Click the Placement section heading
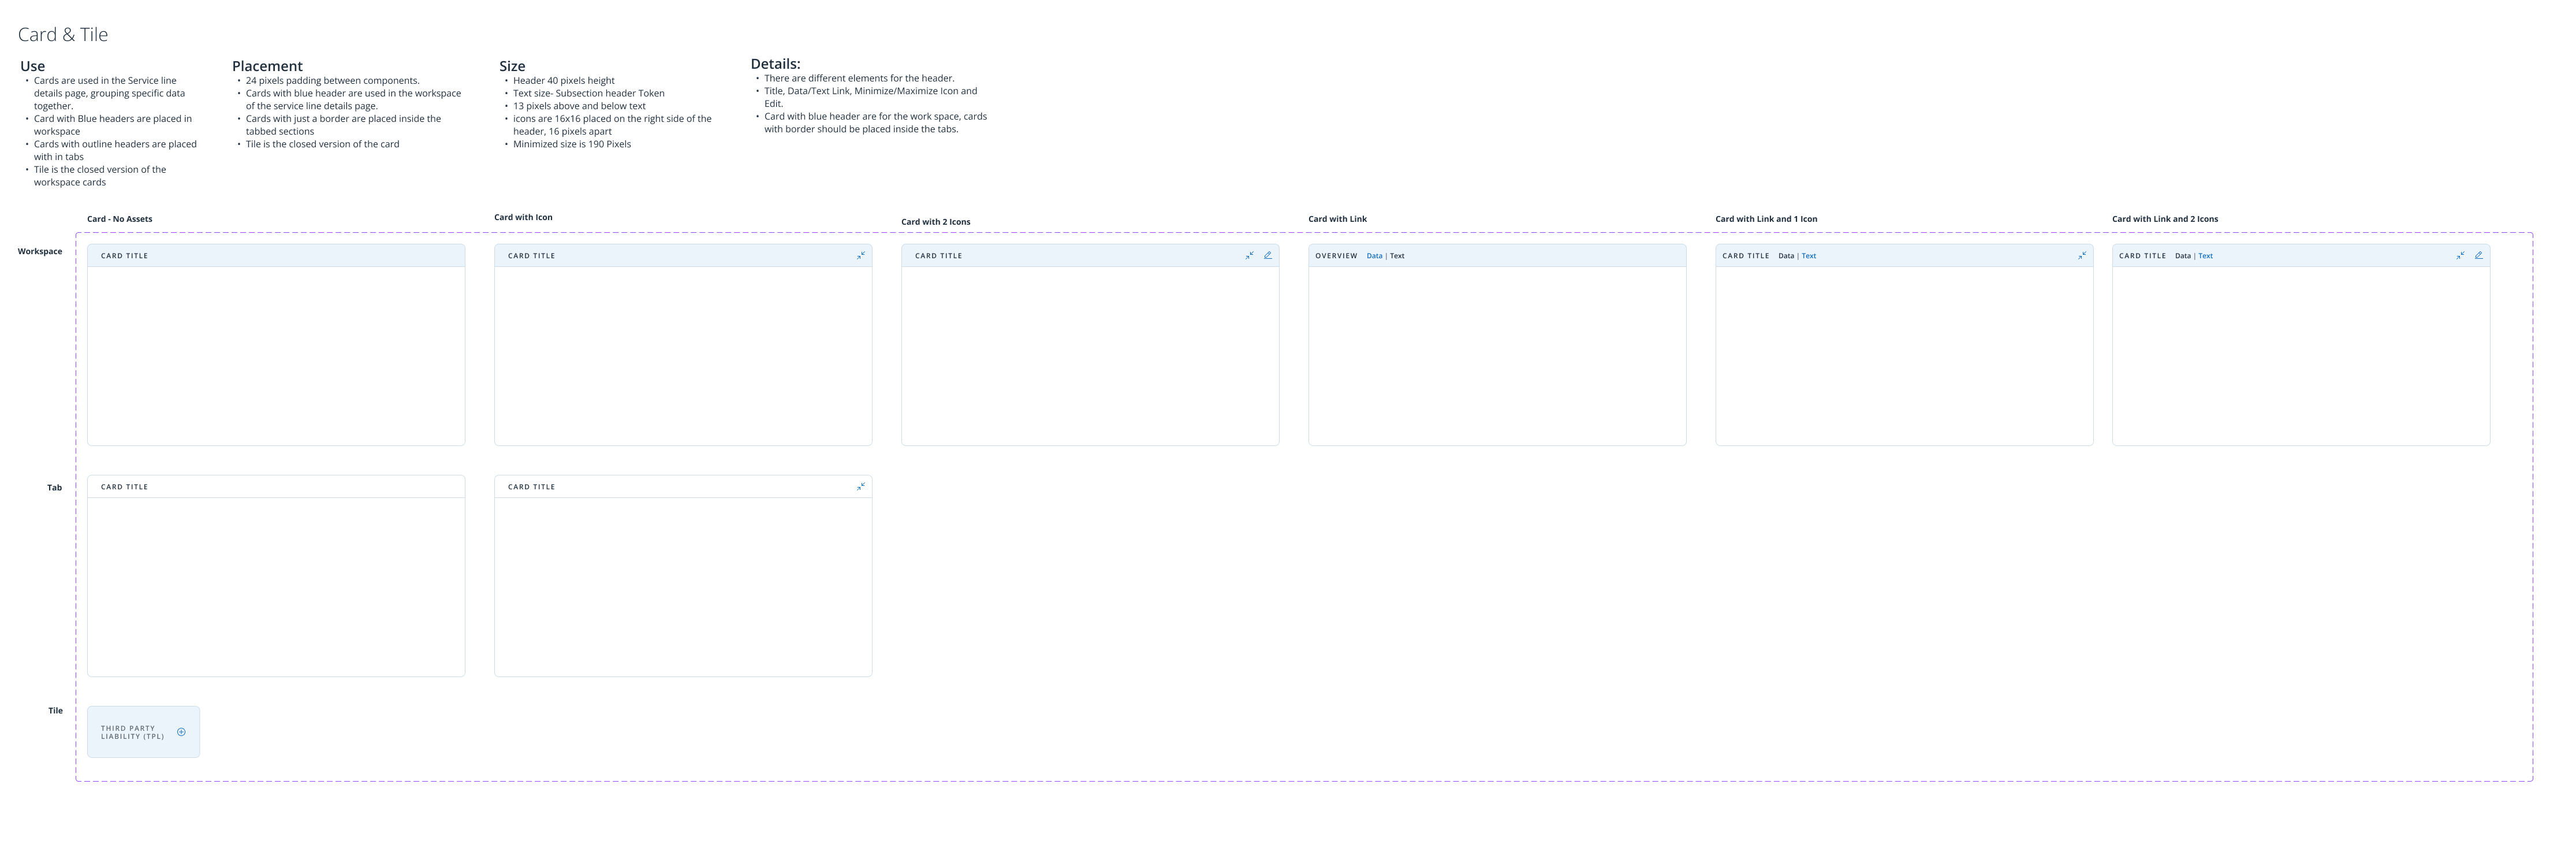 [x=267, y=66]
